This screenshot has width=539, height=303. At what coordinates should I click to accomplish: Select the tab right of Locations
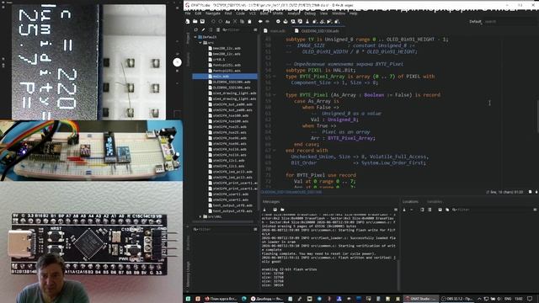pyautogui.click(x=435, y=202)
